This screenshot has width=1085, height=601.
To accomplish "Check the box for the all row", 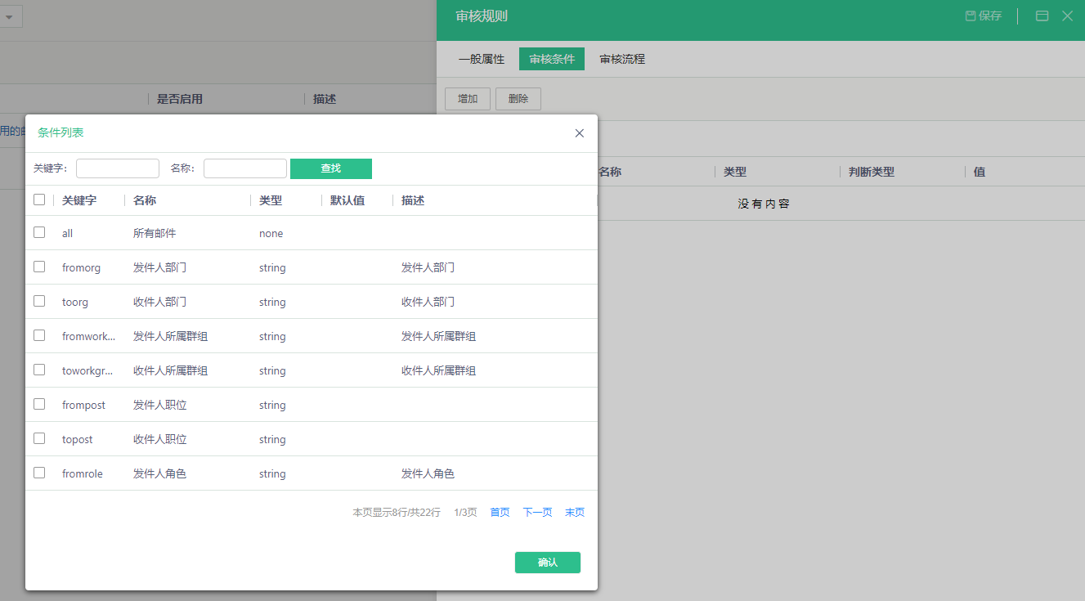I will [x=39, y=232].
